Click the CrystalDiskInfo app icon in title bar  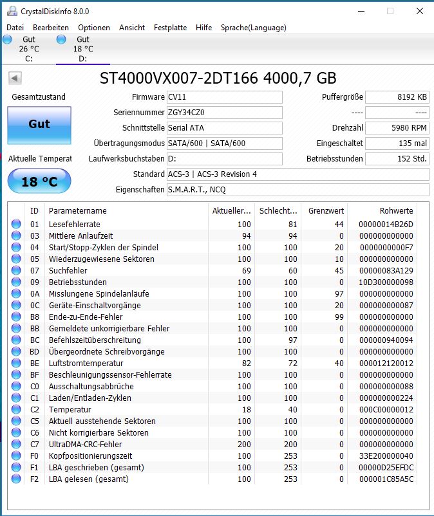click(x=12, y=11)
